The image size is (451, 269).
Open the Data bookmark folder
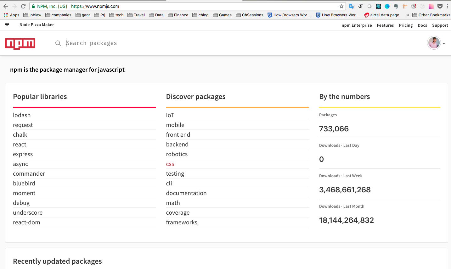[156, 15]
